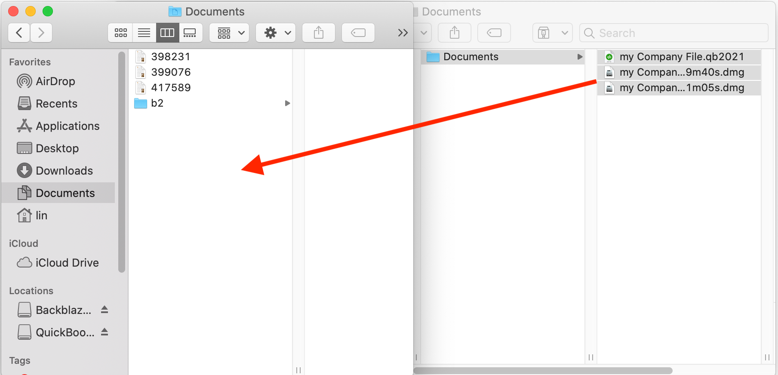Select file 399076
778x375 pixels.
[x=211, y=72]
